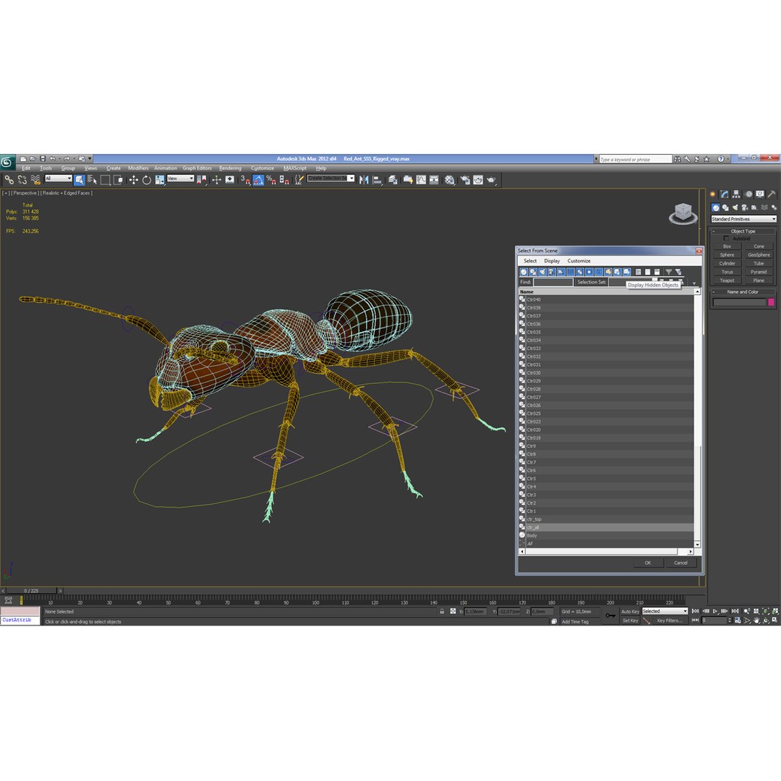Click the Unlink Selection tool

(x=22, y=180)
